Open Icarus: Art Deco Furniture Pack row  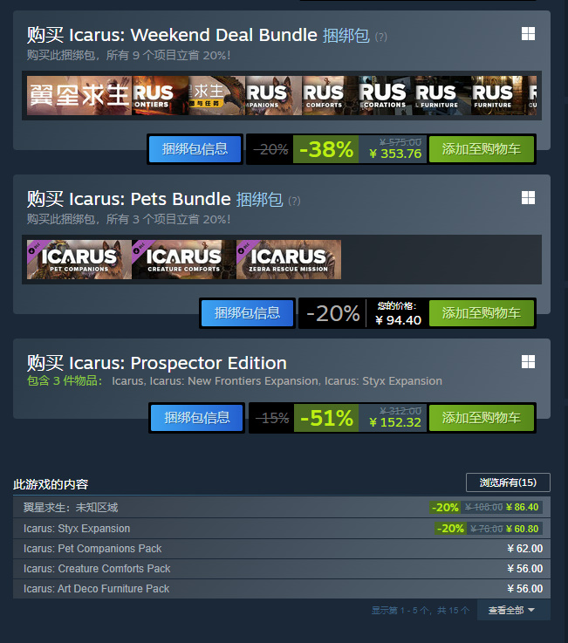click(282, 588)
